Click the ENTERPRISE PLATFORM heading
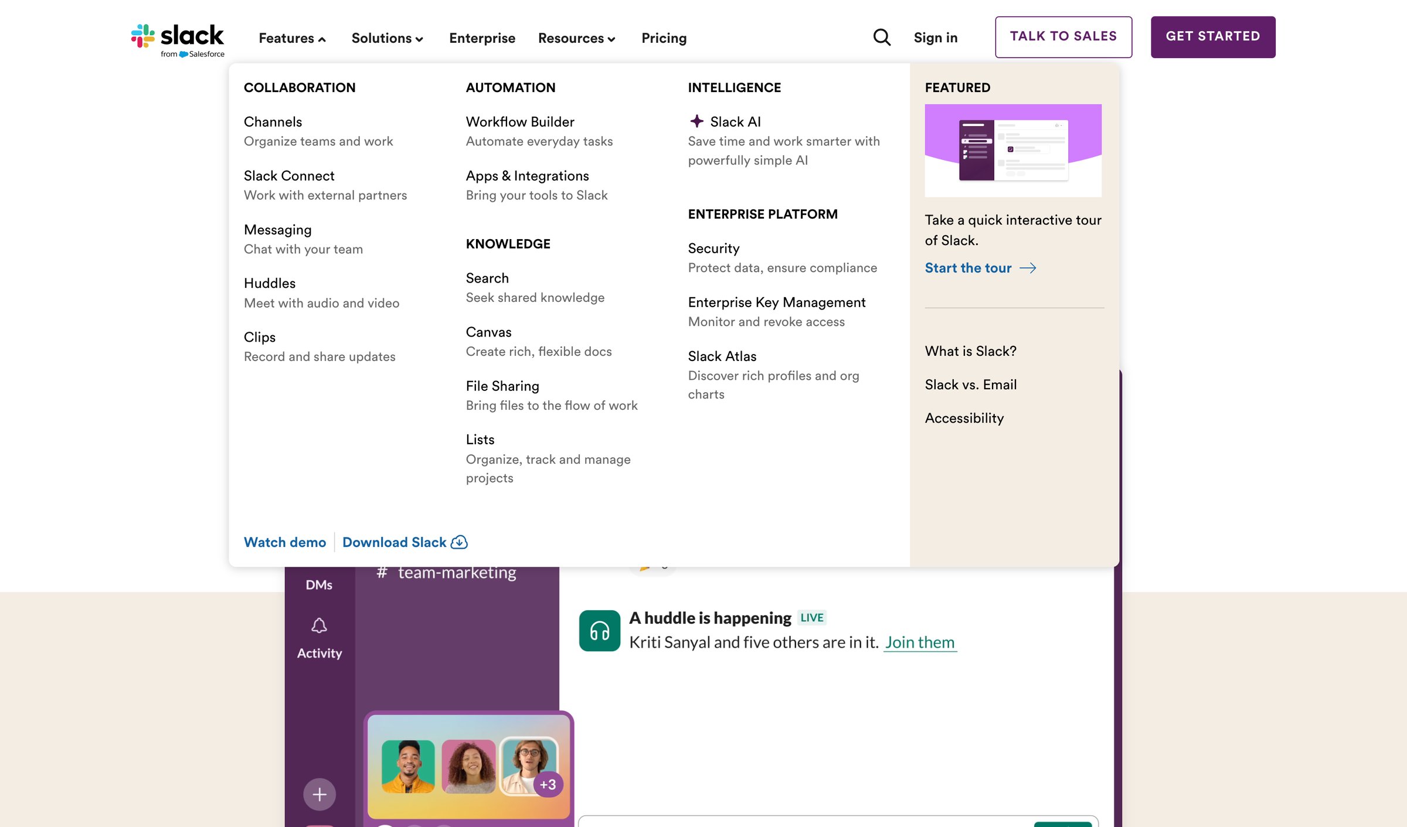1407x827 pixels. (x=763, y=215)
